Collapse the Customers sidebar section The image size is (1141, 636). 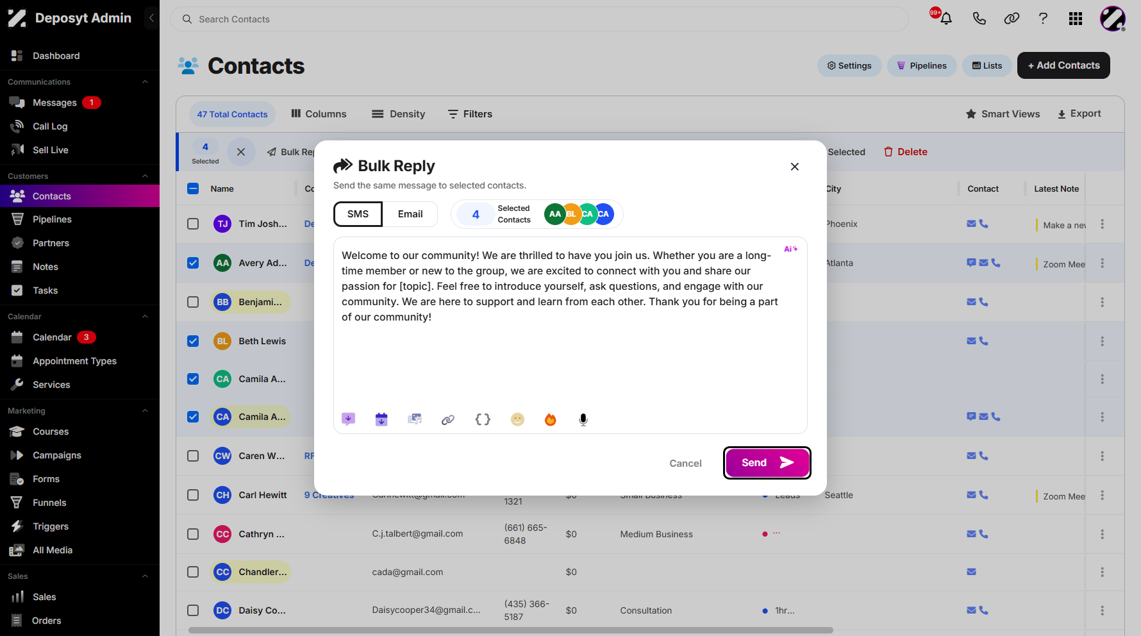pos(145,176)
